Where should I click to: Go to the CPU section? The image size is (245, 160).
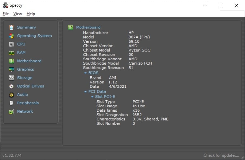point(21,44)
